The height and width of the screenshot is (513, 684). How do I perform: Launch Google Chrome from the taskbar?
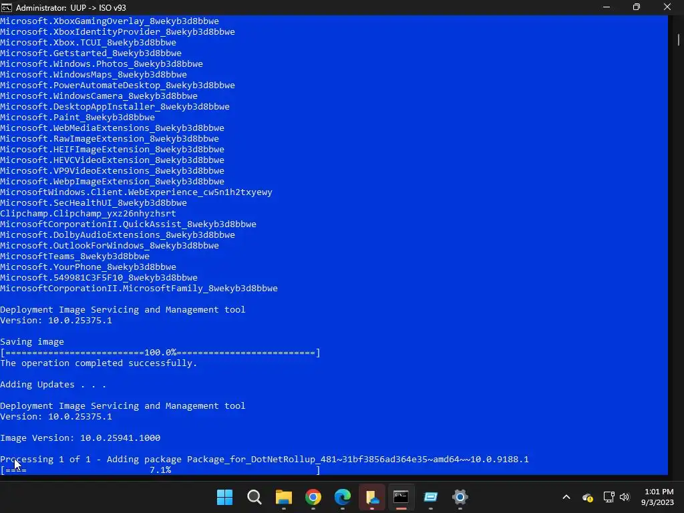click(313, 497)
